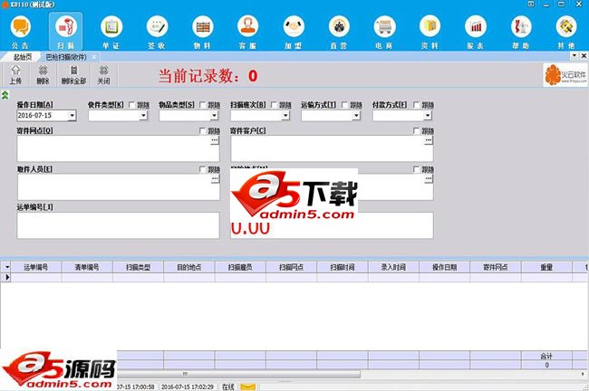Expand the 快件类型 dropdown

(143, 116)
